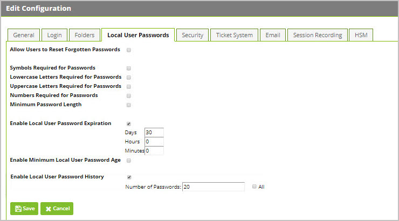This screenshot has height=221, width=399.
Task: Enable Allow Users to Reset Forgotten Passwords
Action: pyautogui.click(x=129, y=50)
